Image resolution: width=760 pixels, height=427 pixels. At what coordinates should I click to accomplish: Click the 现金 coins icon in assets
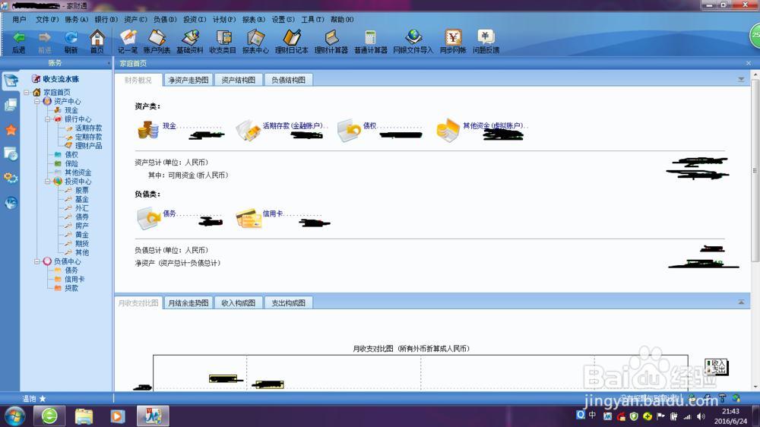[x=148, y=130]
